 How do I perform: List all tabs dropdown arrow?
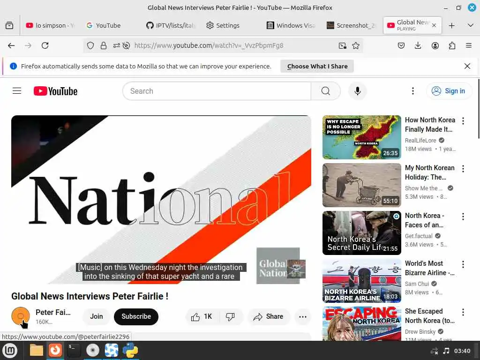click(x=471, y=25)
